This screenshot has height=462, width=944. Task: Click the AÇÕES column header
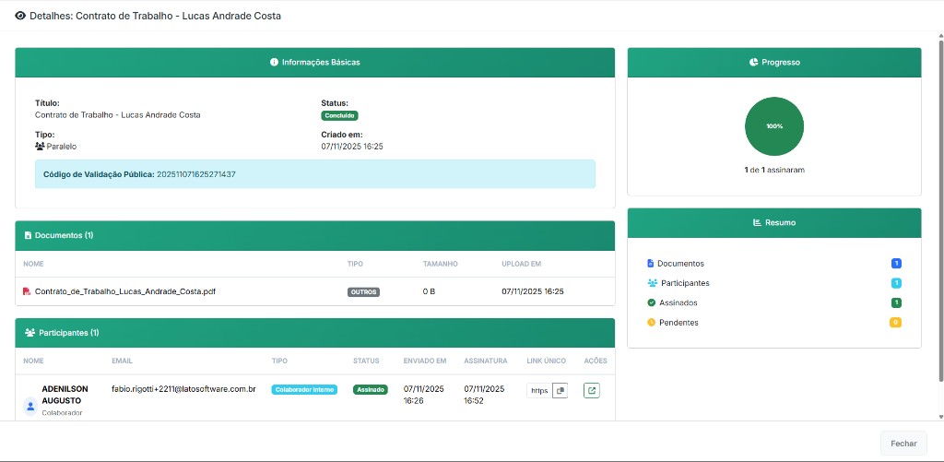click(596, 361)
